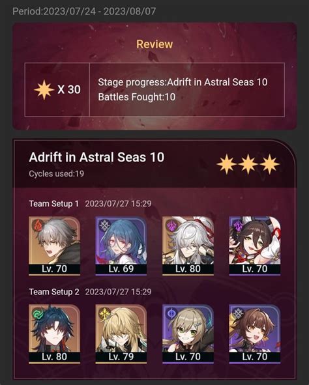This screenshot has width=309, height=385.
Task: Select the white-haired Lv. 80 character portrait
Action: tap(188, 246)
